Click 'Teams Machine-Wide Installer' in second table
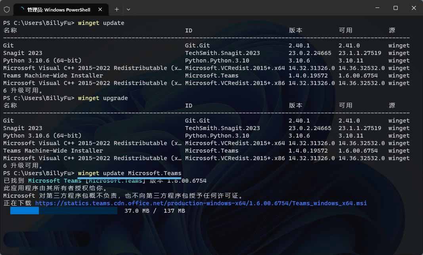The height and width of the screenshot is (255, 423). [53, 151]
